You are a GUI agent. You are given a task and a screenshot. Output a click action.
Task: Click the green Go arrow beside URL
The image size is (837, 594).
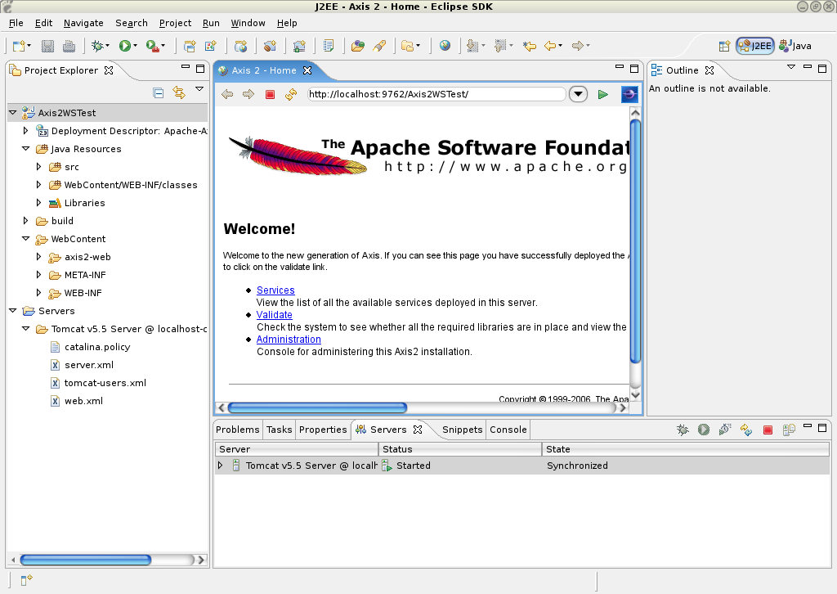pos(602,95)
